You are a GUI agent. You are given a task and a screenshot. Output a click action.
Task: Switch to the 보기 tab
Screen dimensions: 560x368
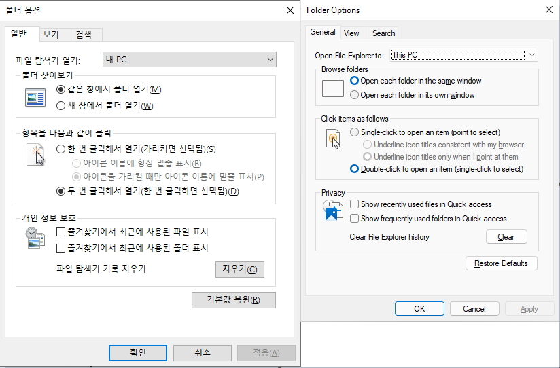pyautogui.click(x=54, y=35)
